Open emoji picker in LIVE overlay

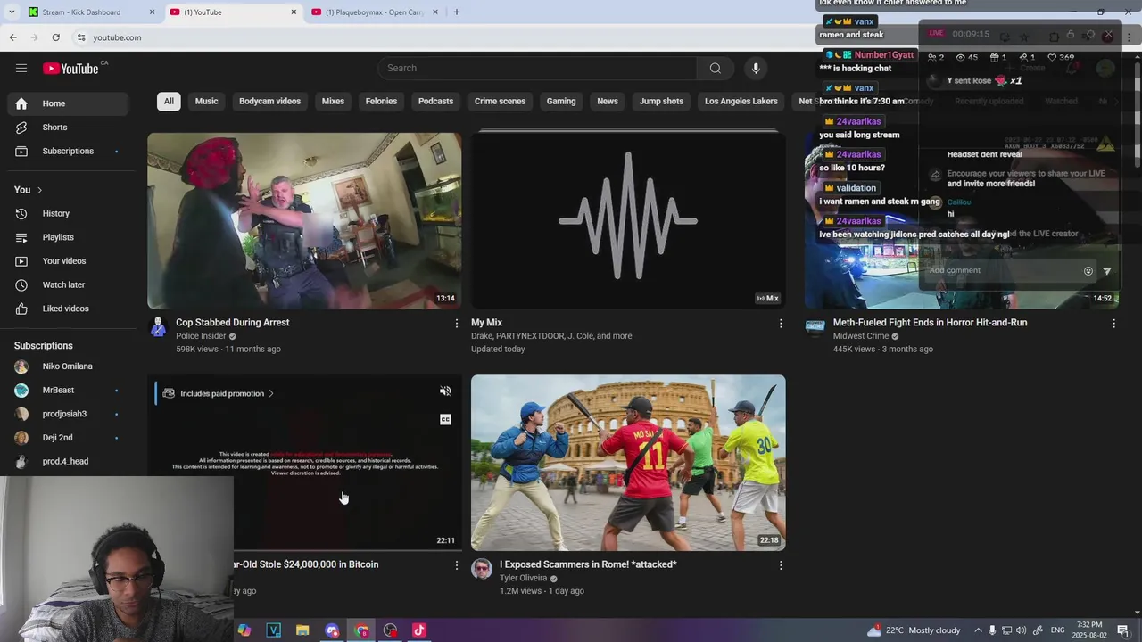click(x=1088, y=270)
